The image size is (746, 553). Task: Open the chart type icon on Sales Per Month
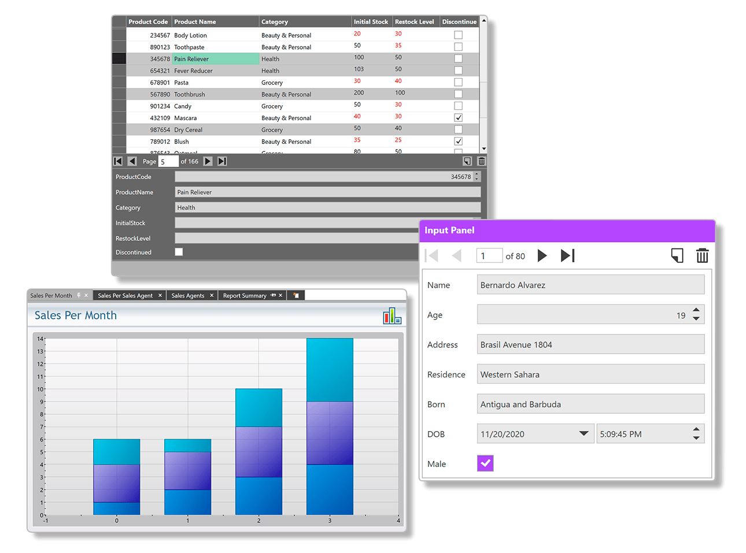click(x=391, y=315)
